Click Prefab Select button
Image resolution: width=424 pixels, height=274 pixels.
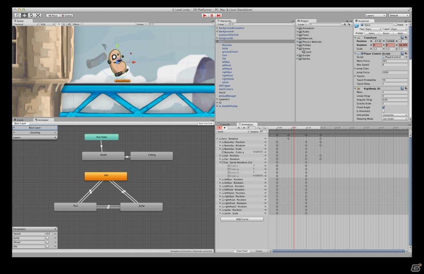371,33
